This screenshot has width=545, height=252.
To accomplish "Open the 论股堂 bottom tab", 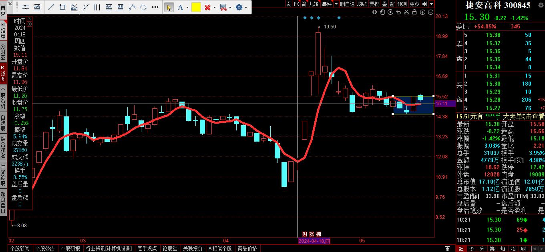I will pyautogui.click(x=169, y=248).
